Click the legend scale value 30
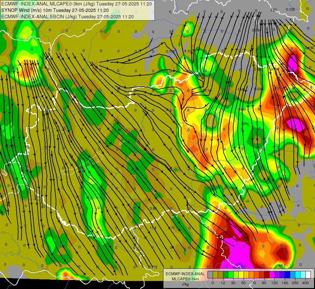315x289 pixels. click(233, 283)
